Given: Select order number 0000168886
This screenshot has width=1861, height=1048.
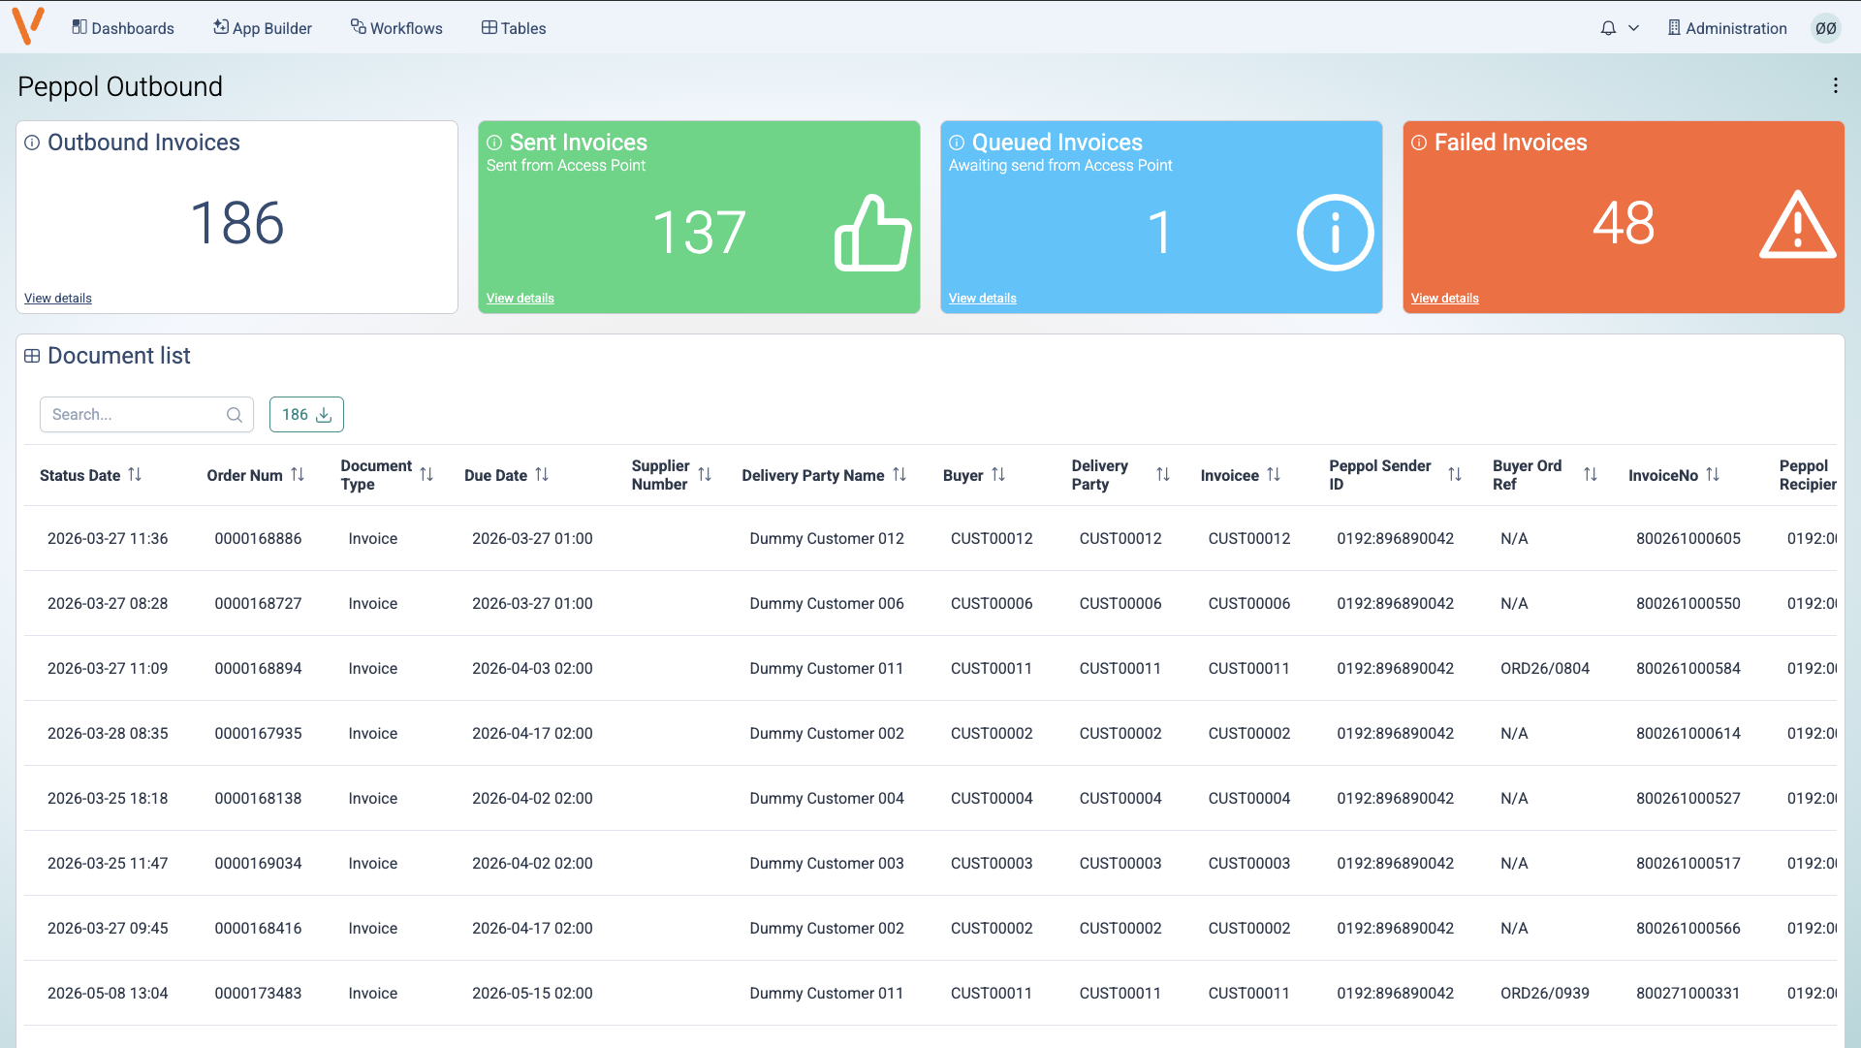Looking at the screenshot, I should tap(258, 539).
